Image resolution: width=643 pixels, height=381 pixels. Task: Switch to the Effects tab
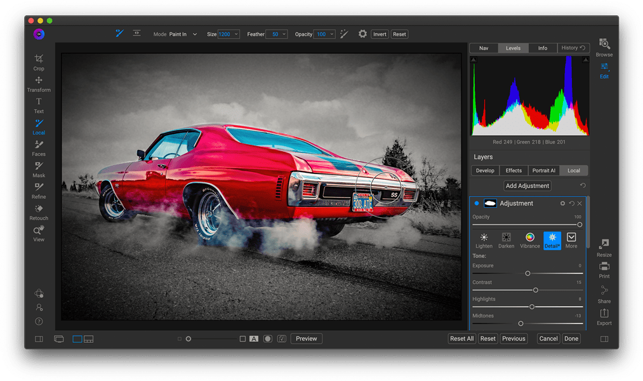click(x=514, y=171)
